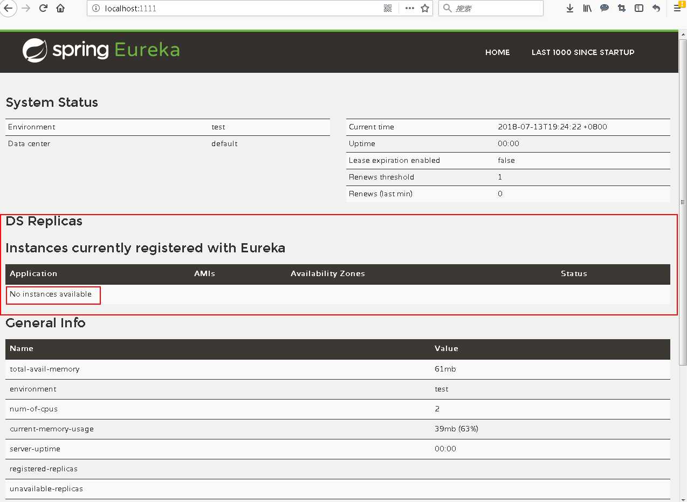
Task: Click the server-uptime row name
Action: [x=35, y=449]
